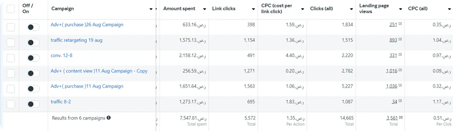Switch on the conv. 12-8 campaign
The width and height of the screenshot is (453, 131).
pos(33,58)
